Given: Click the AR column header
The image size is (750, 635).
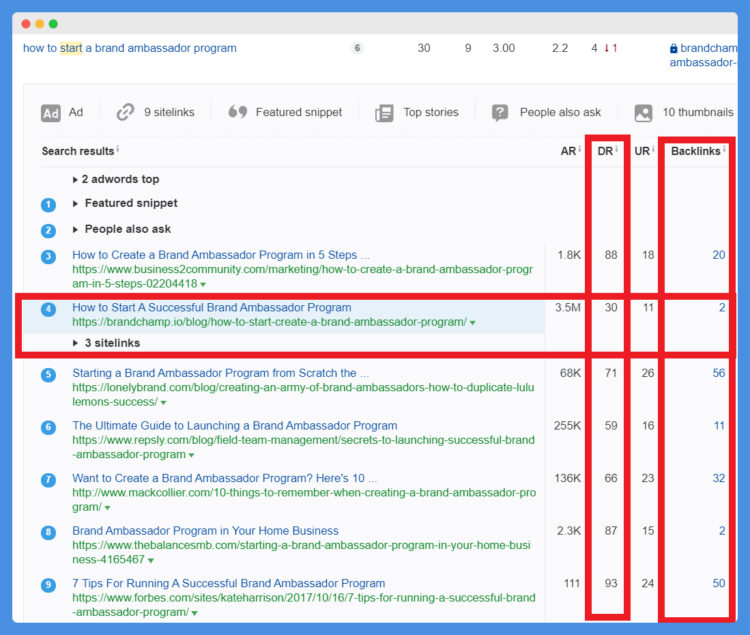Looking at the screenshot, I should click(568, 151).
